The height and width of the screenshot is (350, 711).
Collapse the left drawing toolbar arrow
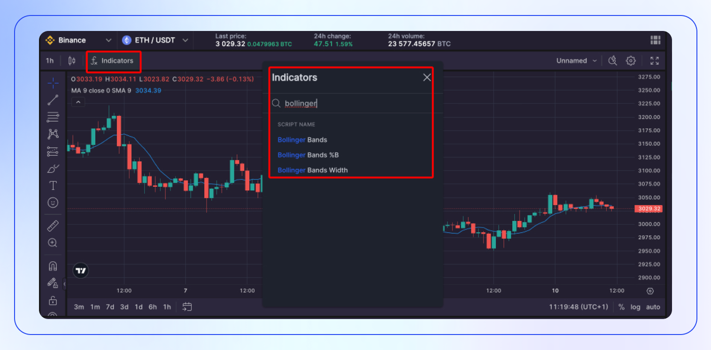65,283
